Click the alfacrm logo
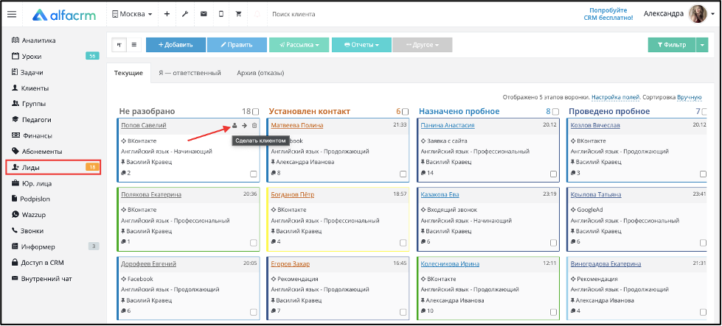The height and width of the screenshot is (326, 722). [x=64, y=15]
